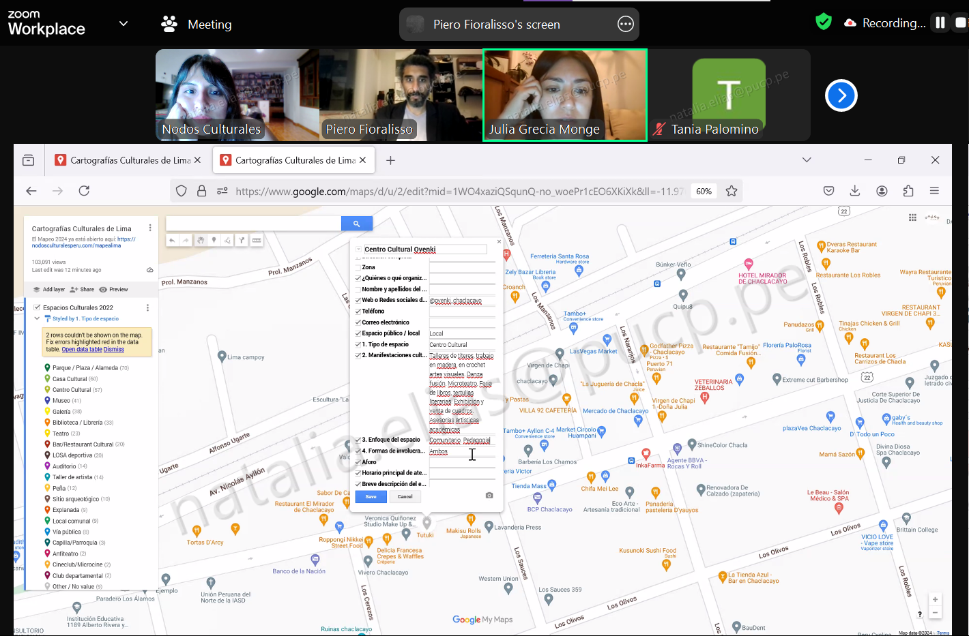
Task: Uncheck the Aforo field checkbox
Action: 358,462
